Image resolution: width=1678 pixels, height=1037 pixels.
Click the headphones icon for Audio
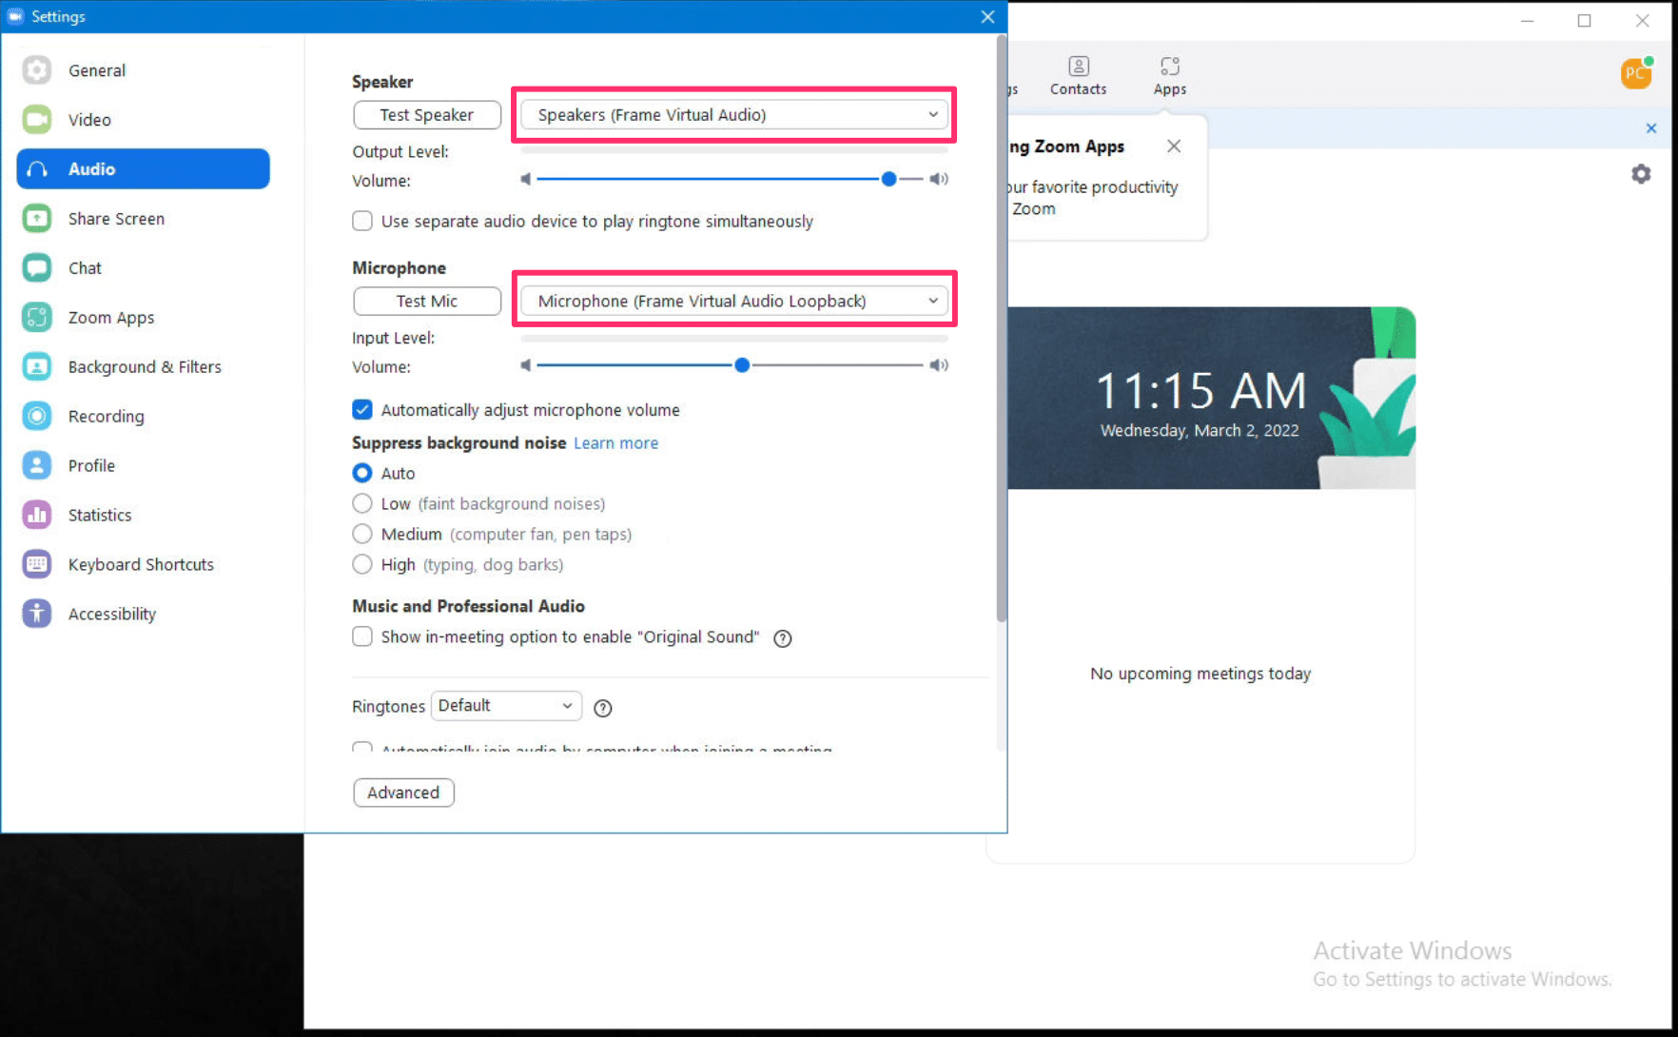[36, 169]
